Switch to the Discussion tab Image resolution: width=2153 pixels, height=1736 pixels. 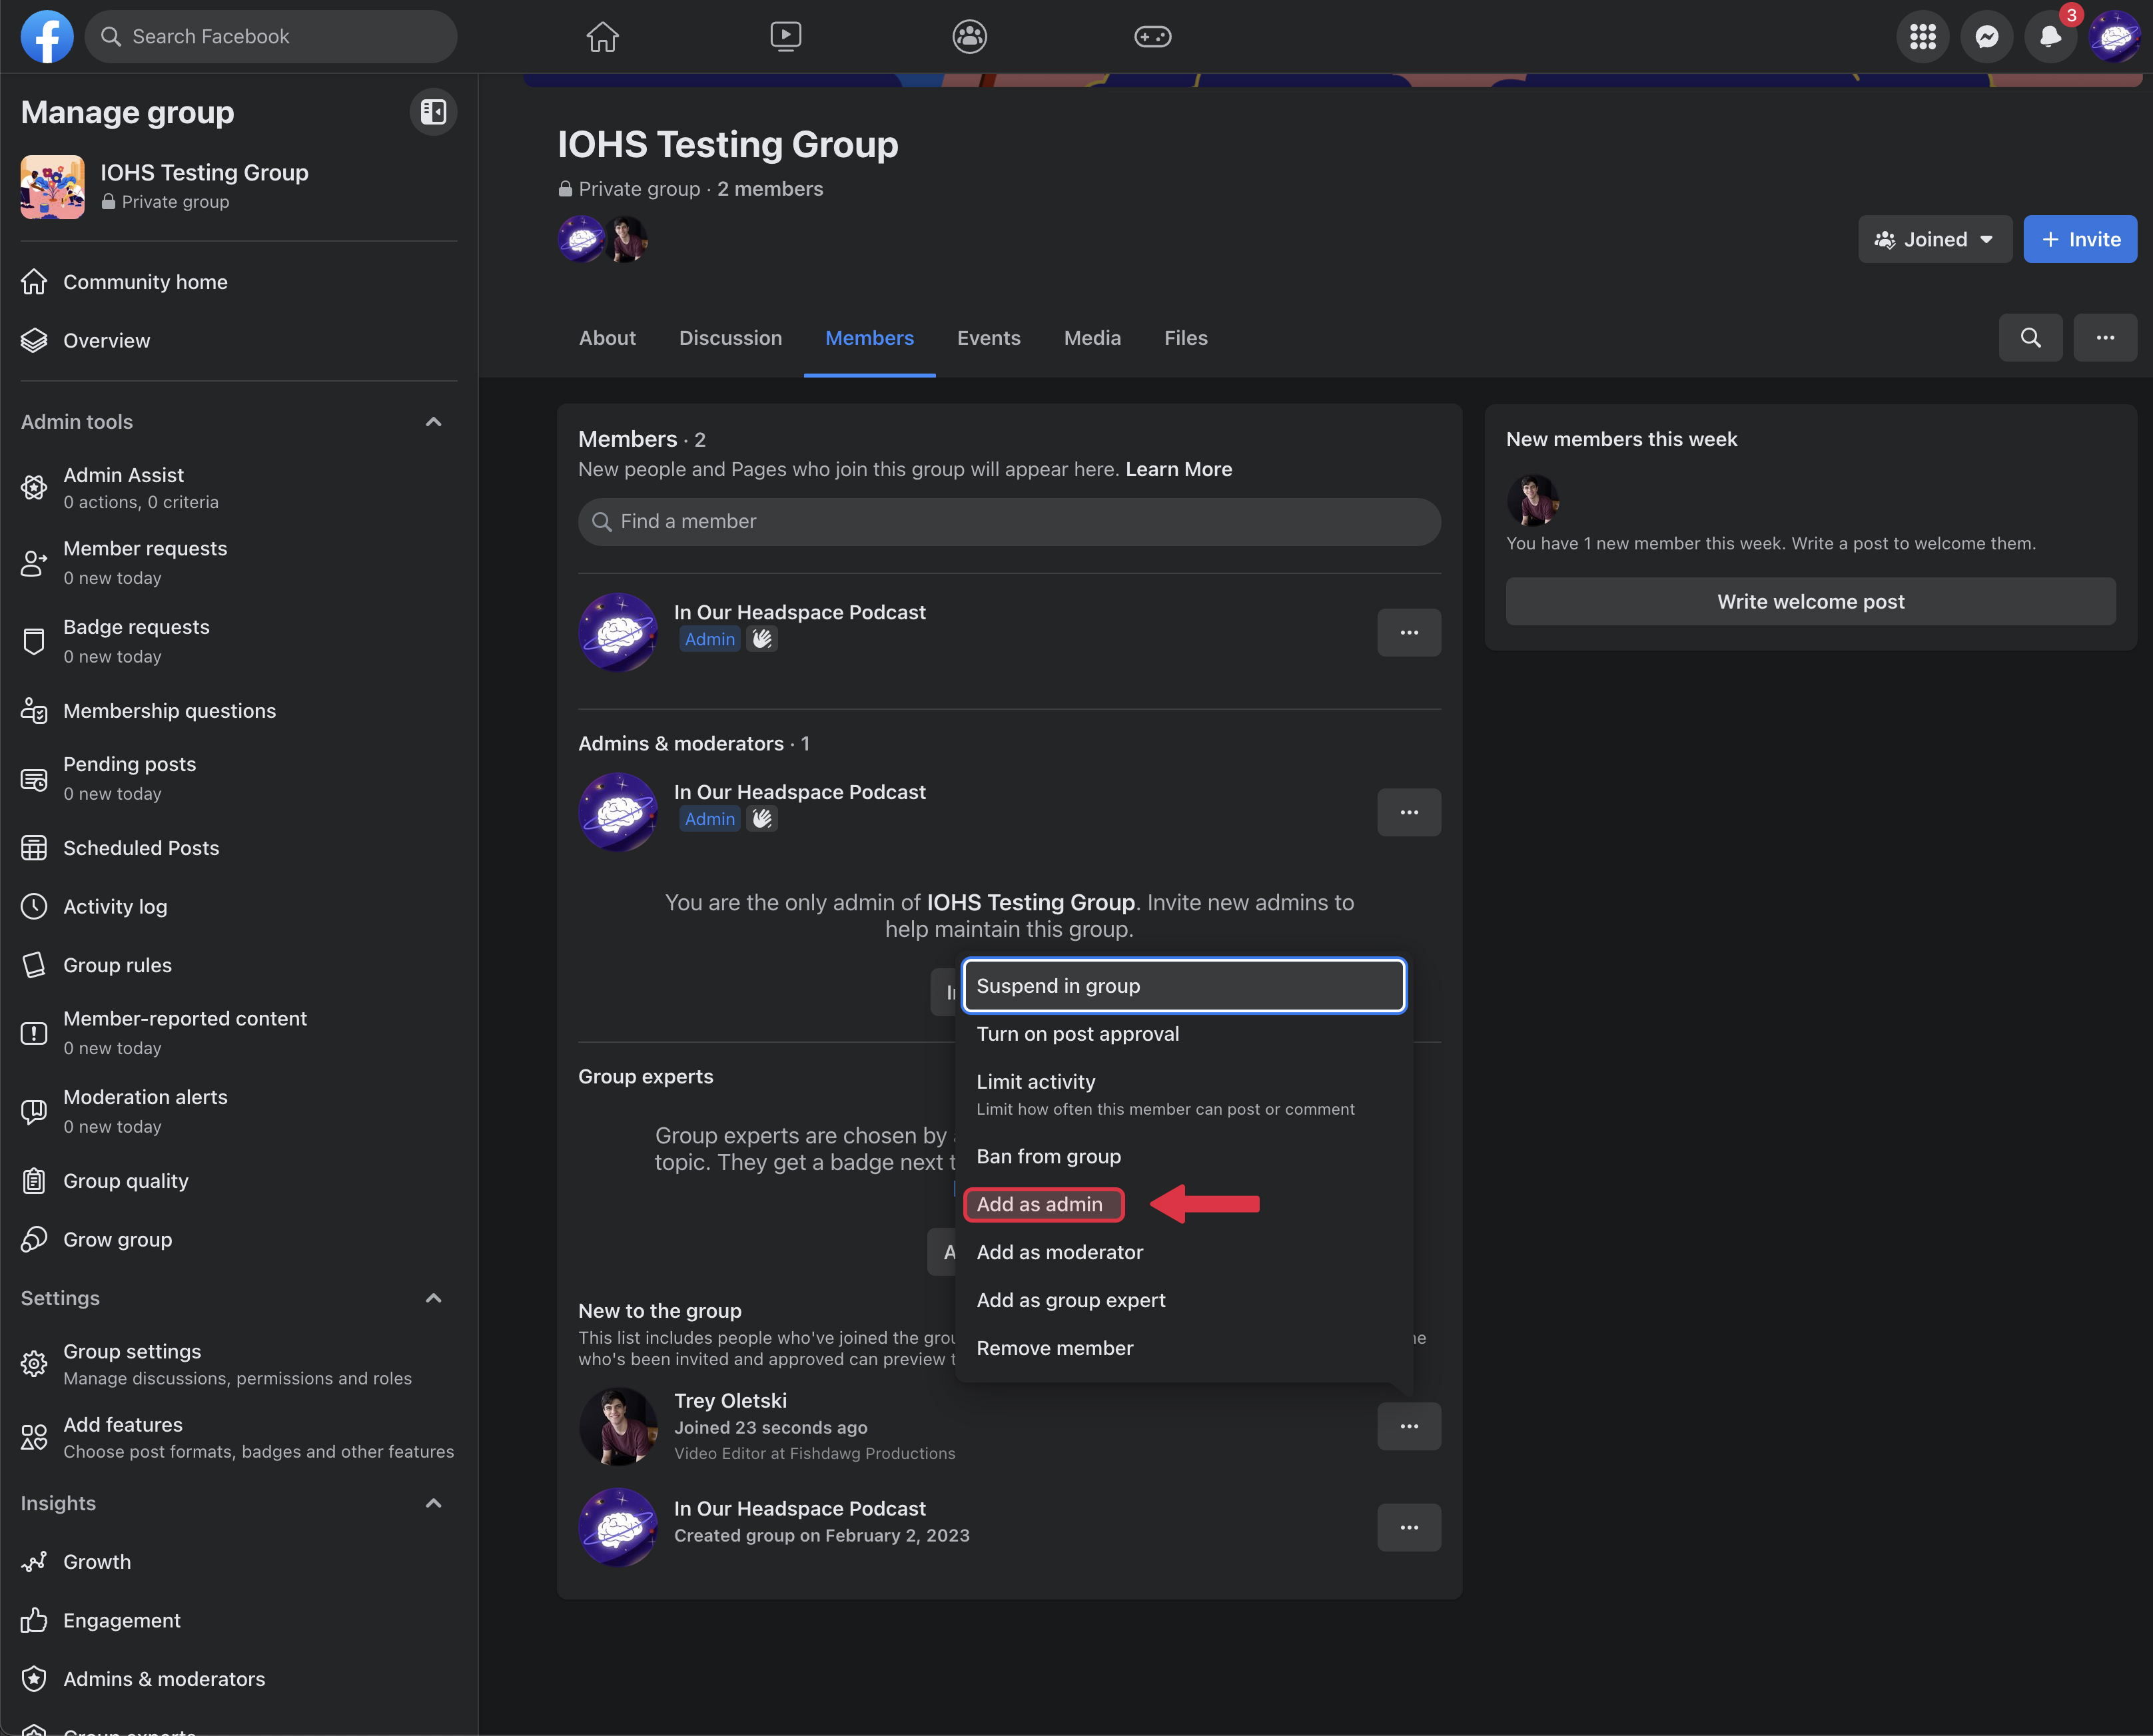point(730,338)
